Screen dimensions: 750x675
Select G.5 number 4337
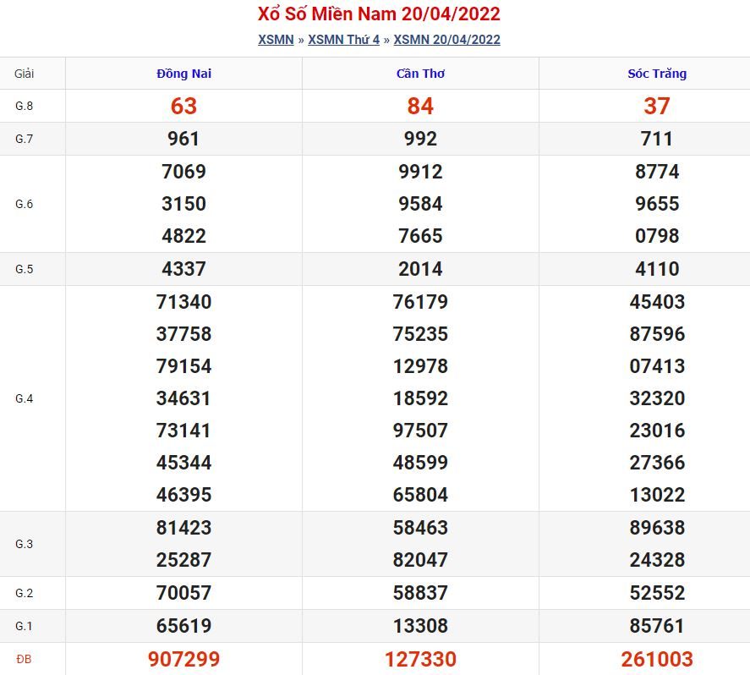point(183,269)
